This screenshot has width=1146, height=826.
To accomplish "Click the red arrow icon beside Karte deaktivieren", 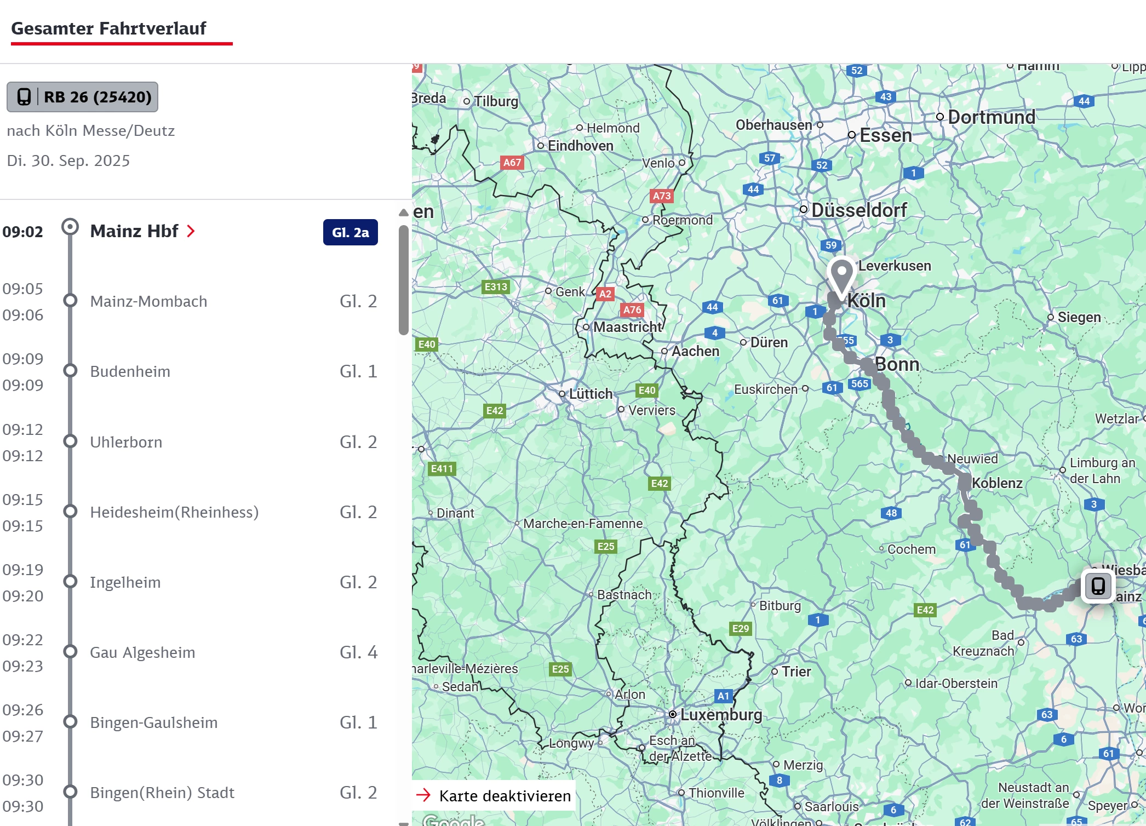I will (x=423, y=795).
